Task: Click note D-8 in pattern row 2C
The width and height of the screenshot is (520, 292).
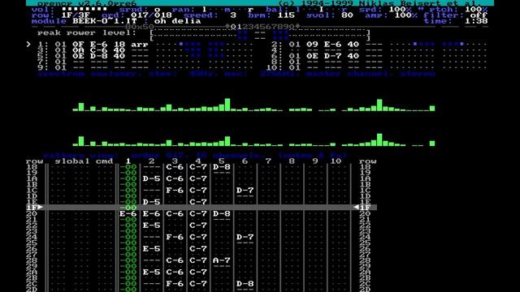Action: (245, 284)
